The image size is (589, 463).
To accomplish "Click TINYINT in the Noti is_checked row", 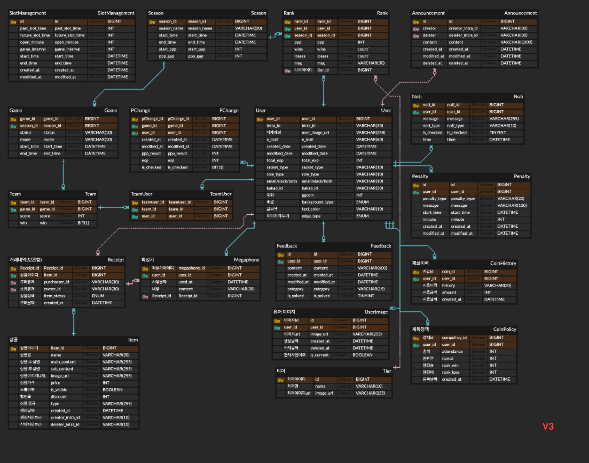I will point(497,133).
